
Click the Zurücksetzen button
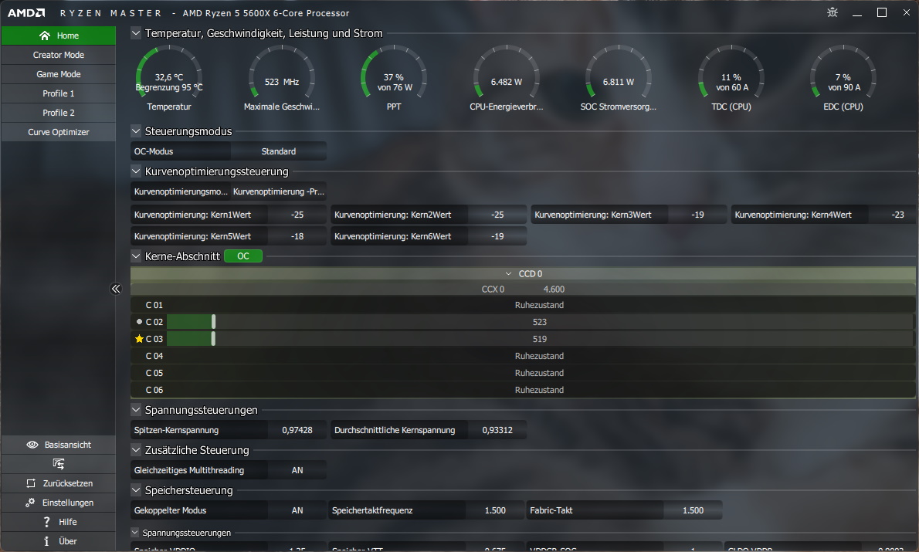(x=59, y=483)
